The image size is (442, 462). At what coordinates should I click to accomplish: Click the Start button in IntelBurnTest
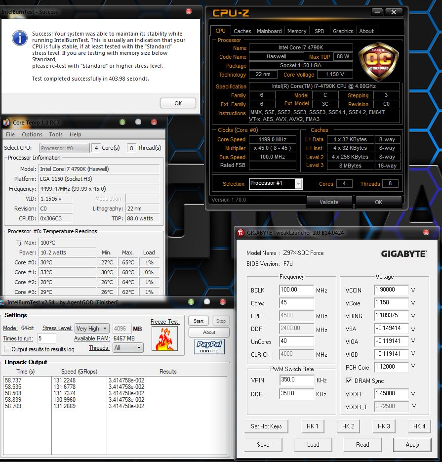pos(199,321)
